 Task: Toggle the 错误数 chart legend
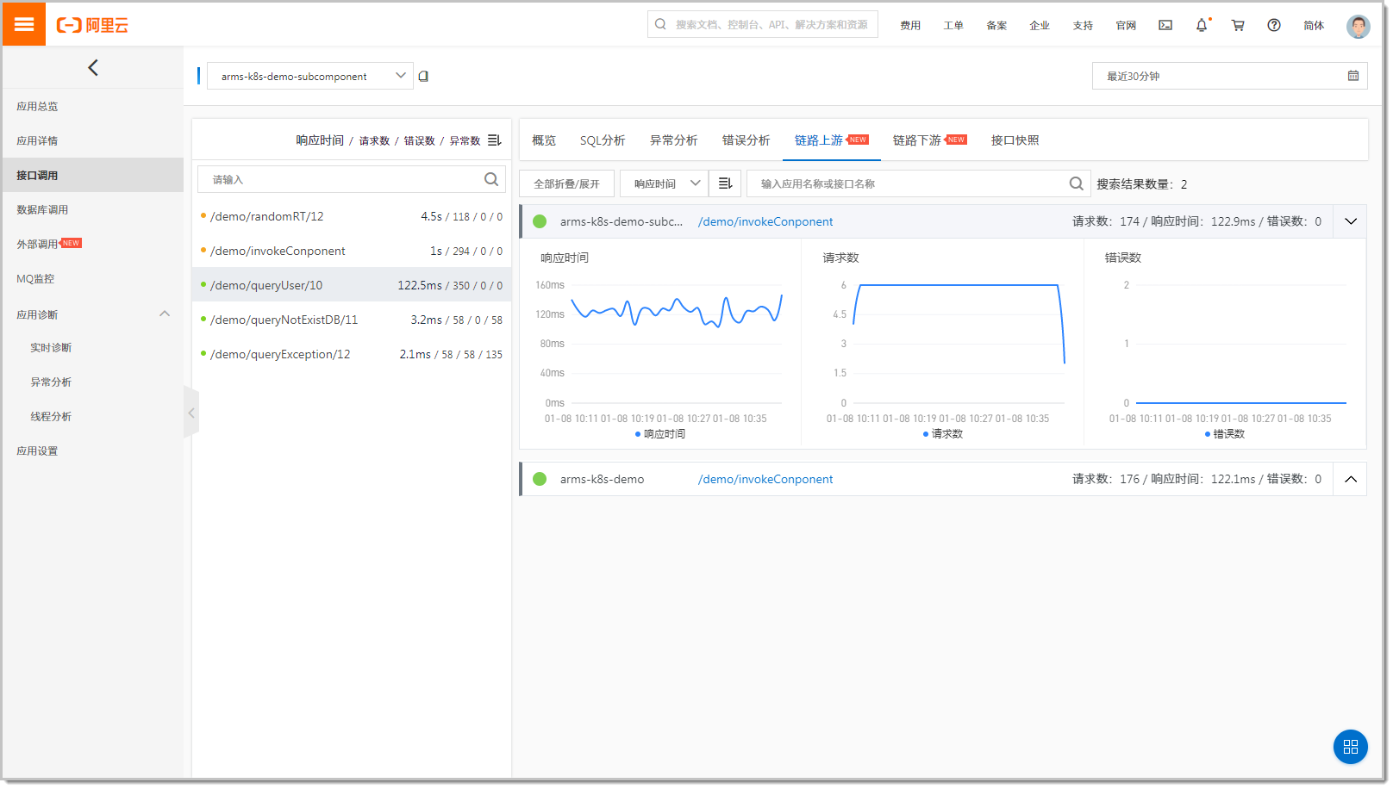point(1225,434)
